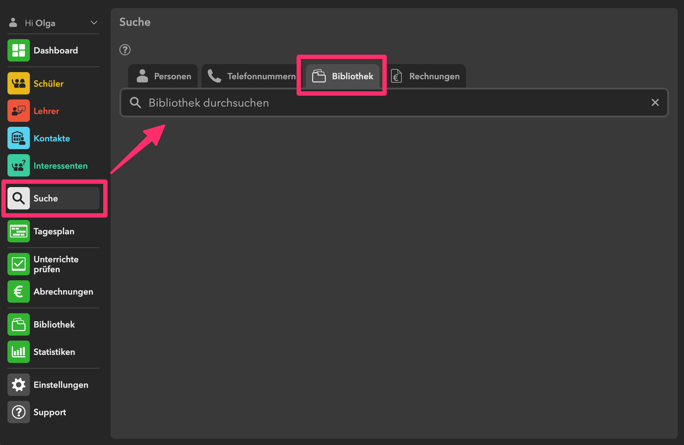The image size is (684, 445).
Task: Open the Dashboard grid icon
Action: [19, 50]
